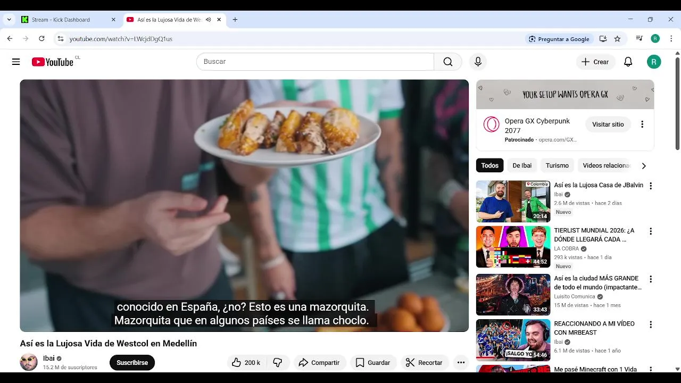The image size is (681, 383).
Task: Start voice search with microphone icon
Action: tap(478, 62)
